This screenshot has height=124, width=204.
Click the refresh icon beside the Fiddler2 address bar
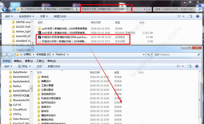(x=149, y=55)
